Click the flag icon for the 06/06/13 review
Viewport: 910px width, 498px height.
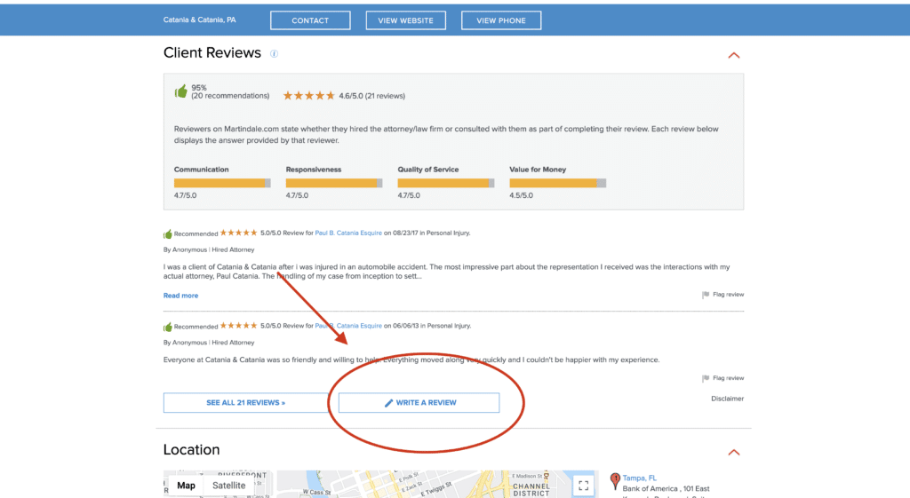tap(705, 378)
